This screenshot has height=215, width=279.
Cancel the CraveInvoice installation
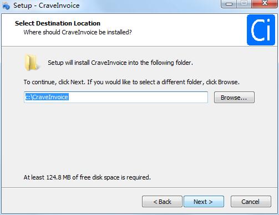tap(251, 202)
